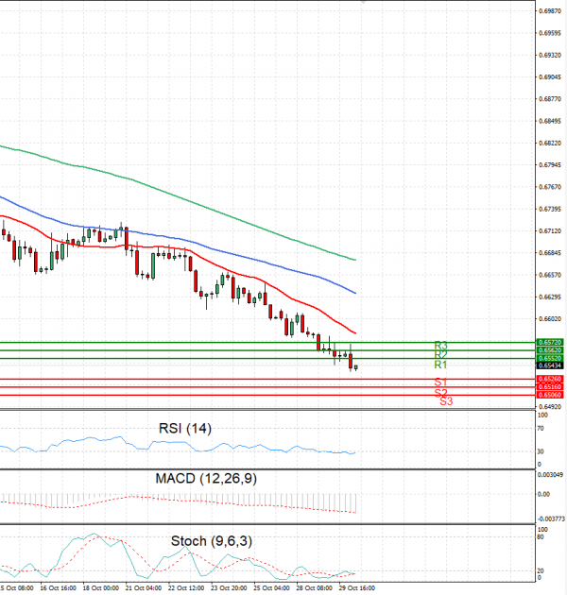
Task: Select the red 0.65060 price tag
Action: (549, 395)
